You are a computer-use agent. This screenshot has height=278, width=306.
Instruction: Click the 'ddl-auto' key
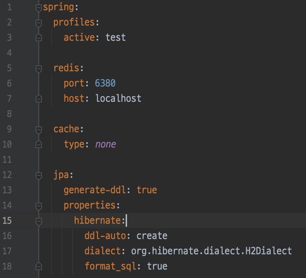tap(105, 236)
